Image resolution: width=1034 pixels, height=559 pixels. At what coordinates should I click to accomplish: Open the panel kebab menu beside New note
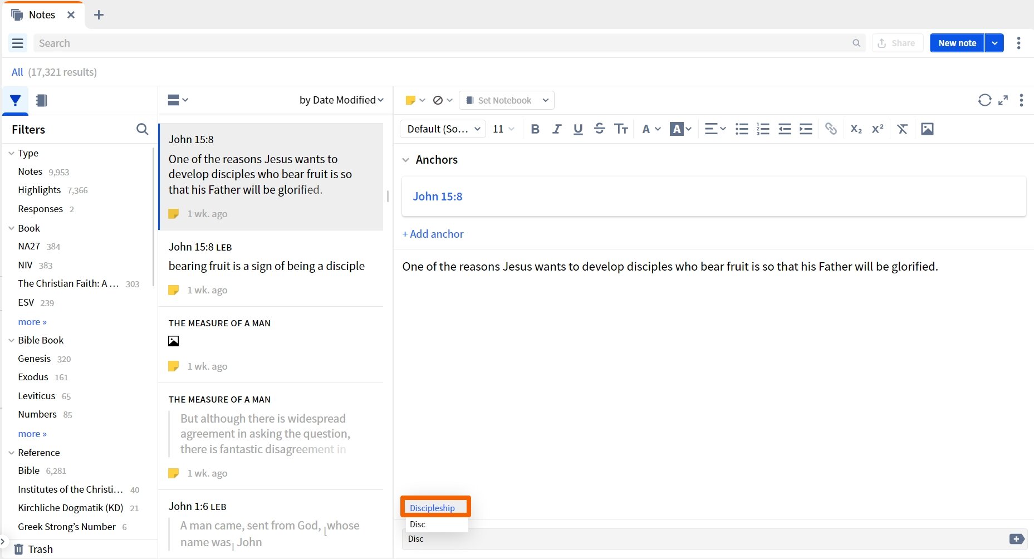1018,43
